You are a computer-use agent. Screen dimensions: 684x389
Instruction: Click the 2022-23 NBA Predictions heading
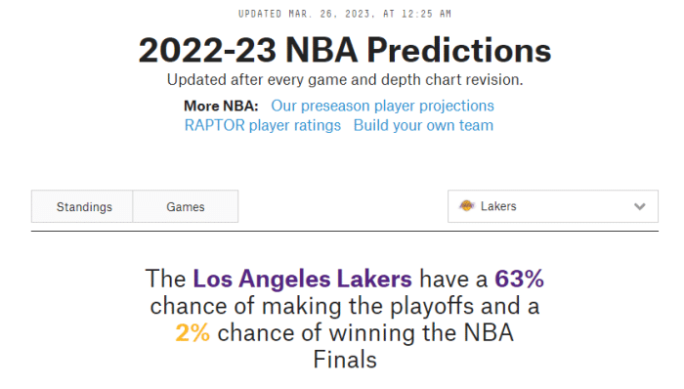point(345,50)
